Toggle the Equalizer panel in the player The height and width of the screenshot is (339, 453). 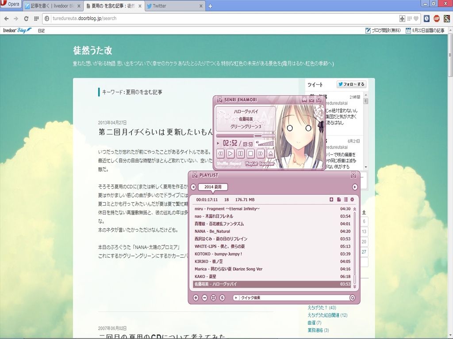click(x=267, y=163)
